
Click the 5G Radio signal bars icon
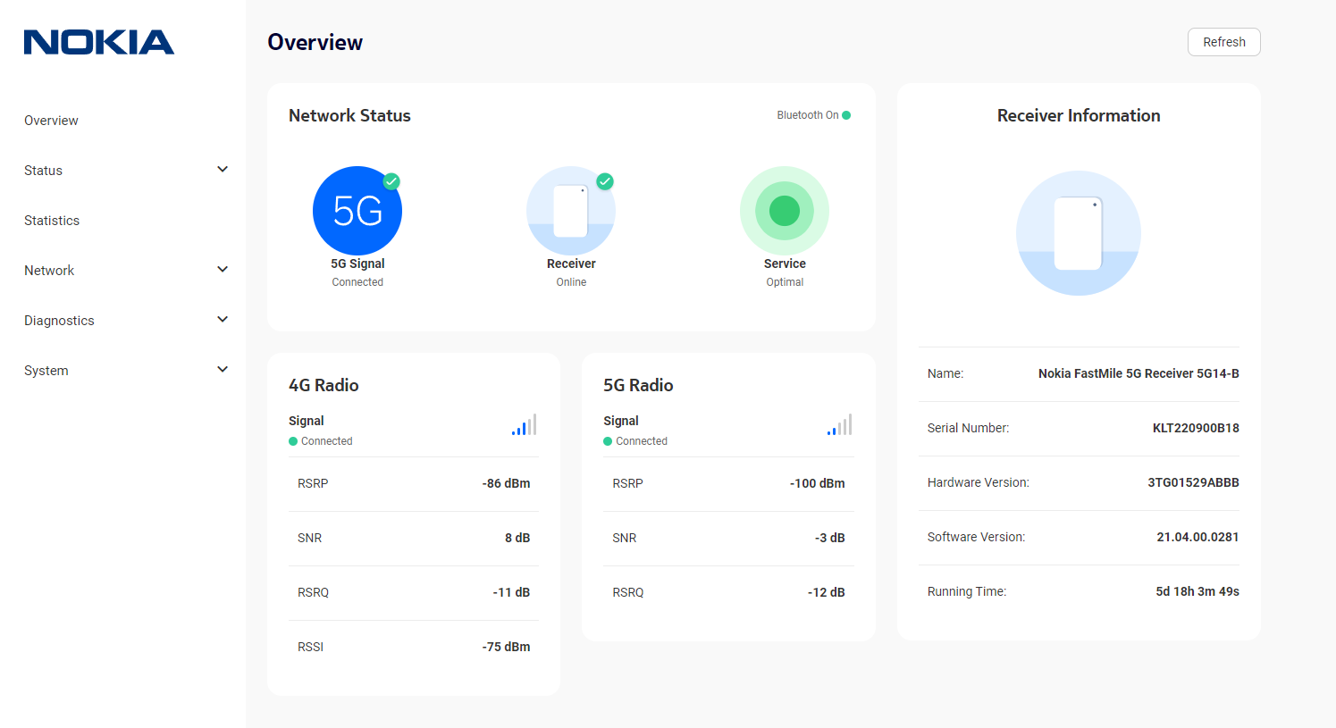point(839,425)
